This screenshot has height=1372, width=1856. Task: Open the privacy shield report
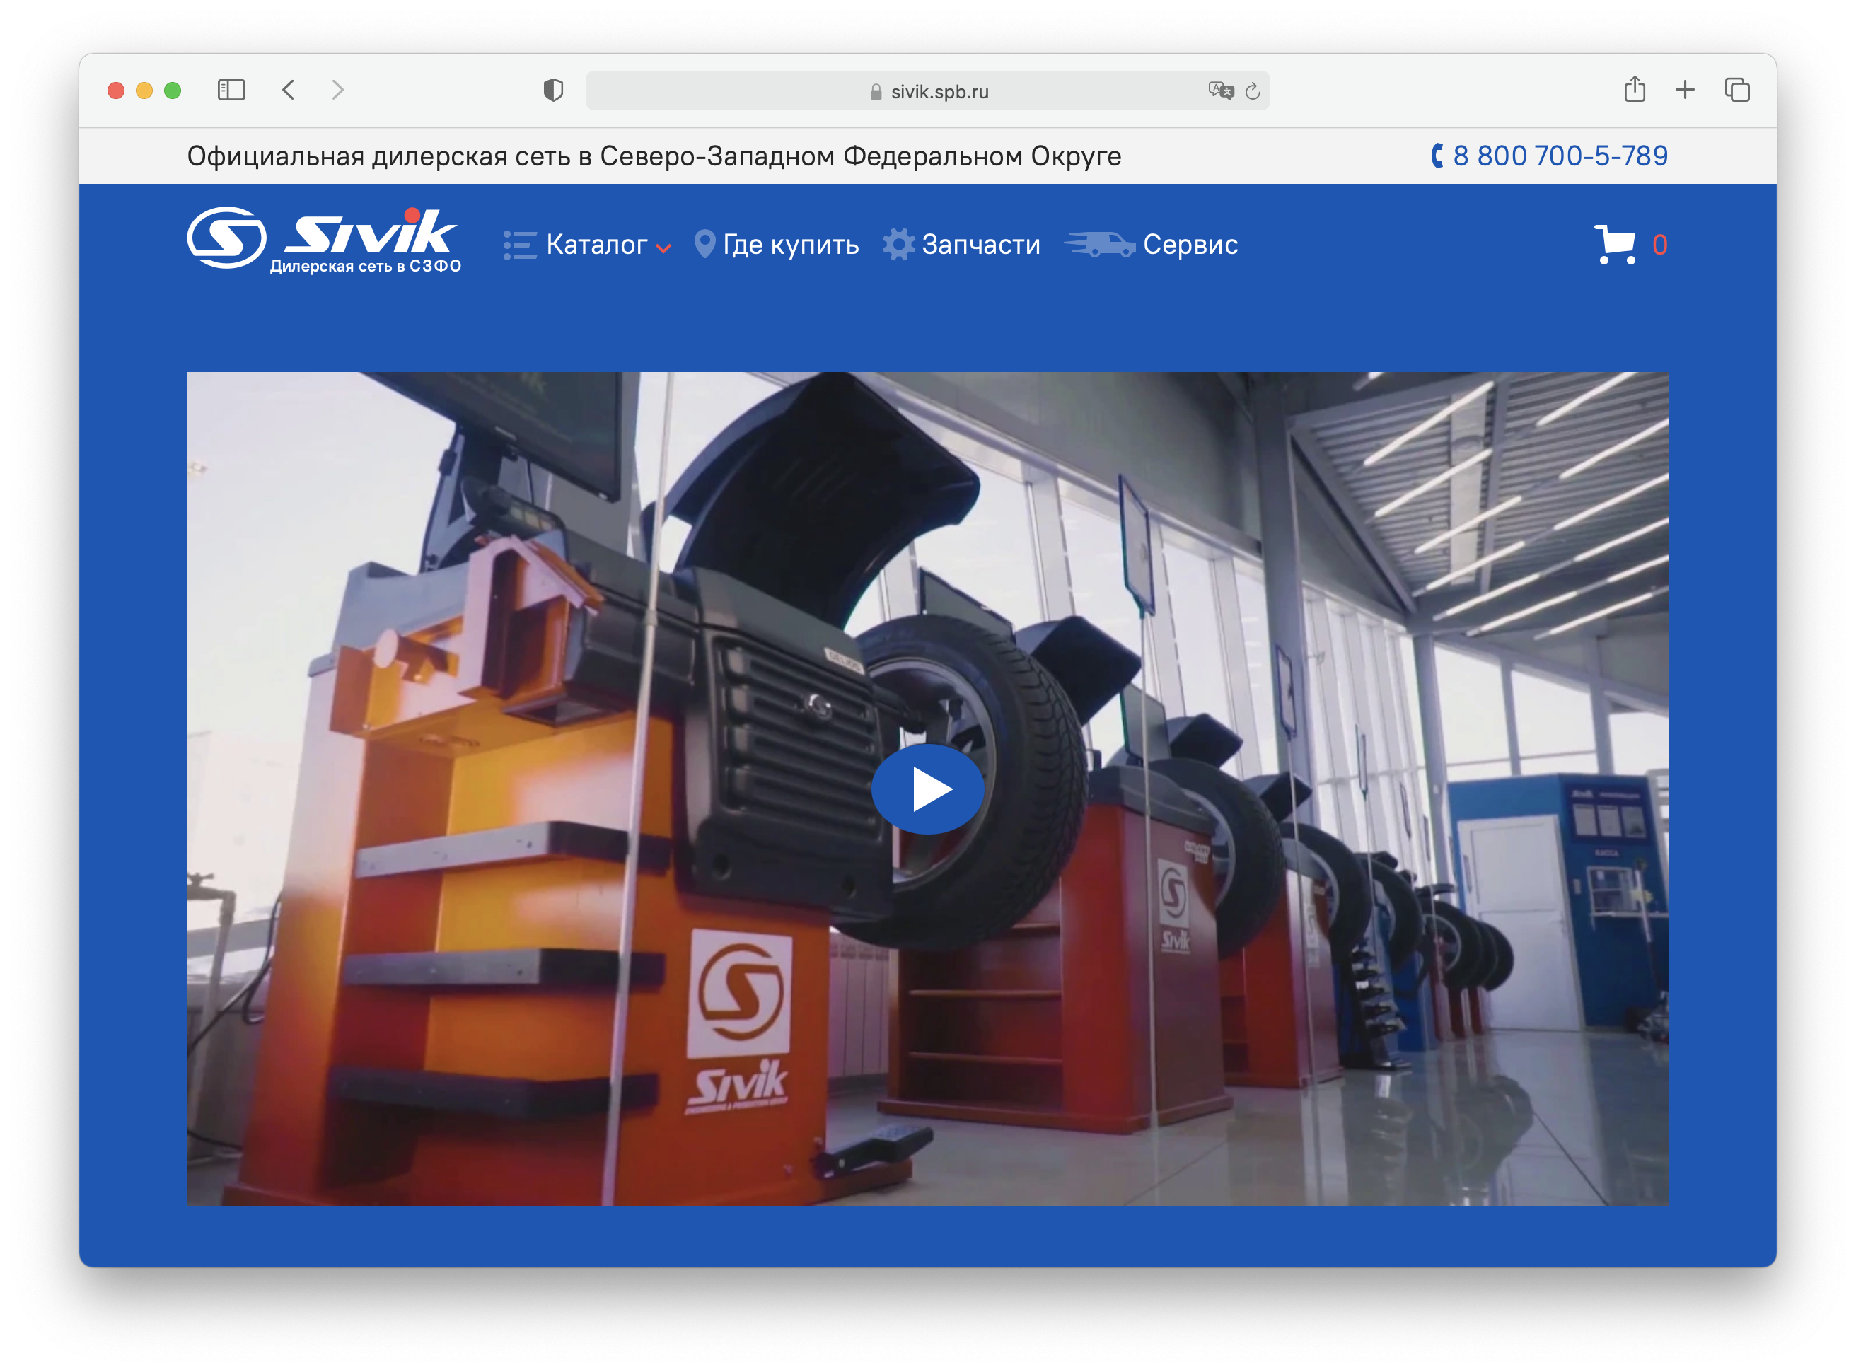(553, 90)
